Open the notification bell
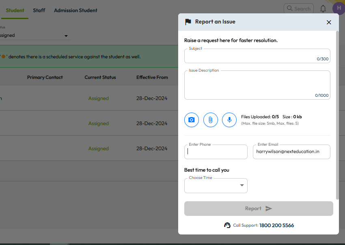This screenshot has width=345, height=245. click(x=323, y=9)
